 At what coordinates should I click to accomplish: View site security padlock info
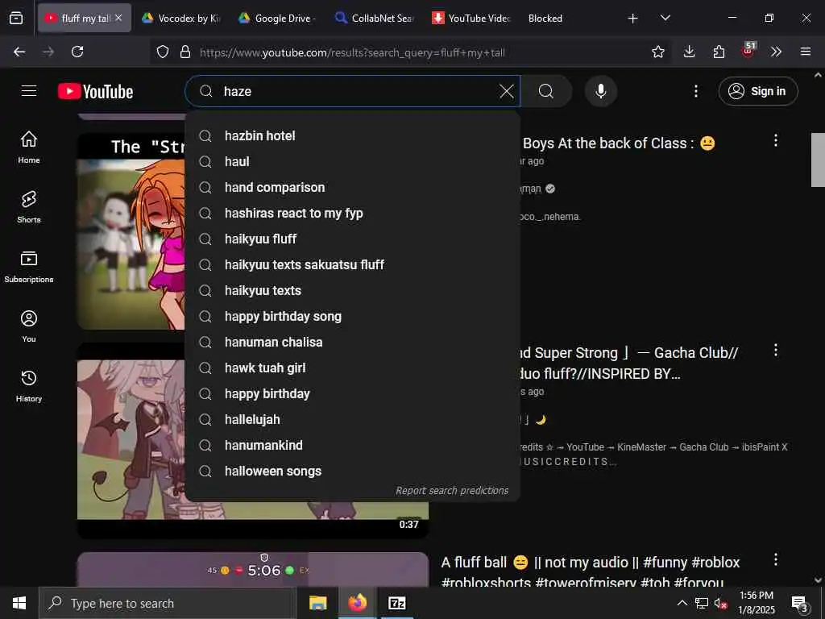pos(184,52)
